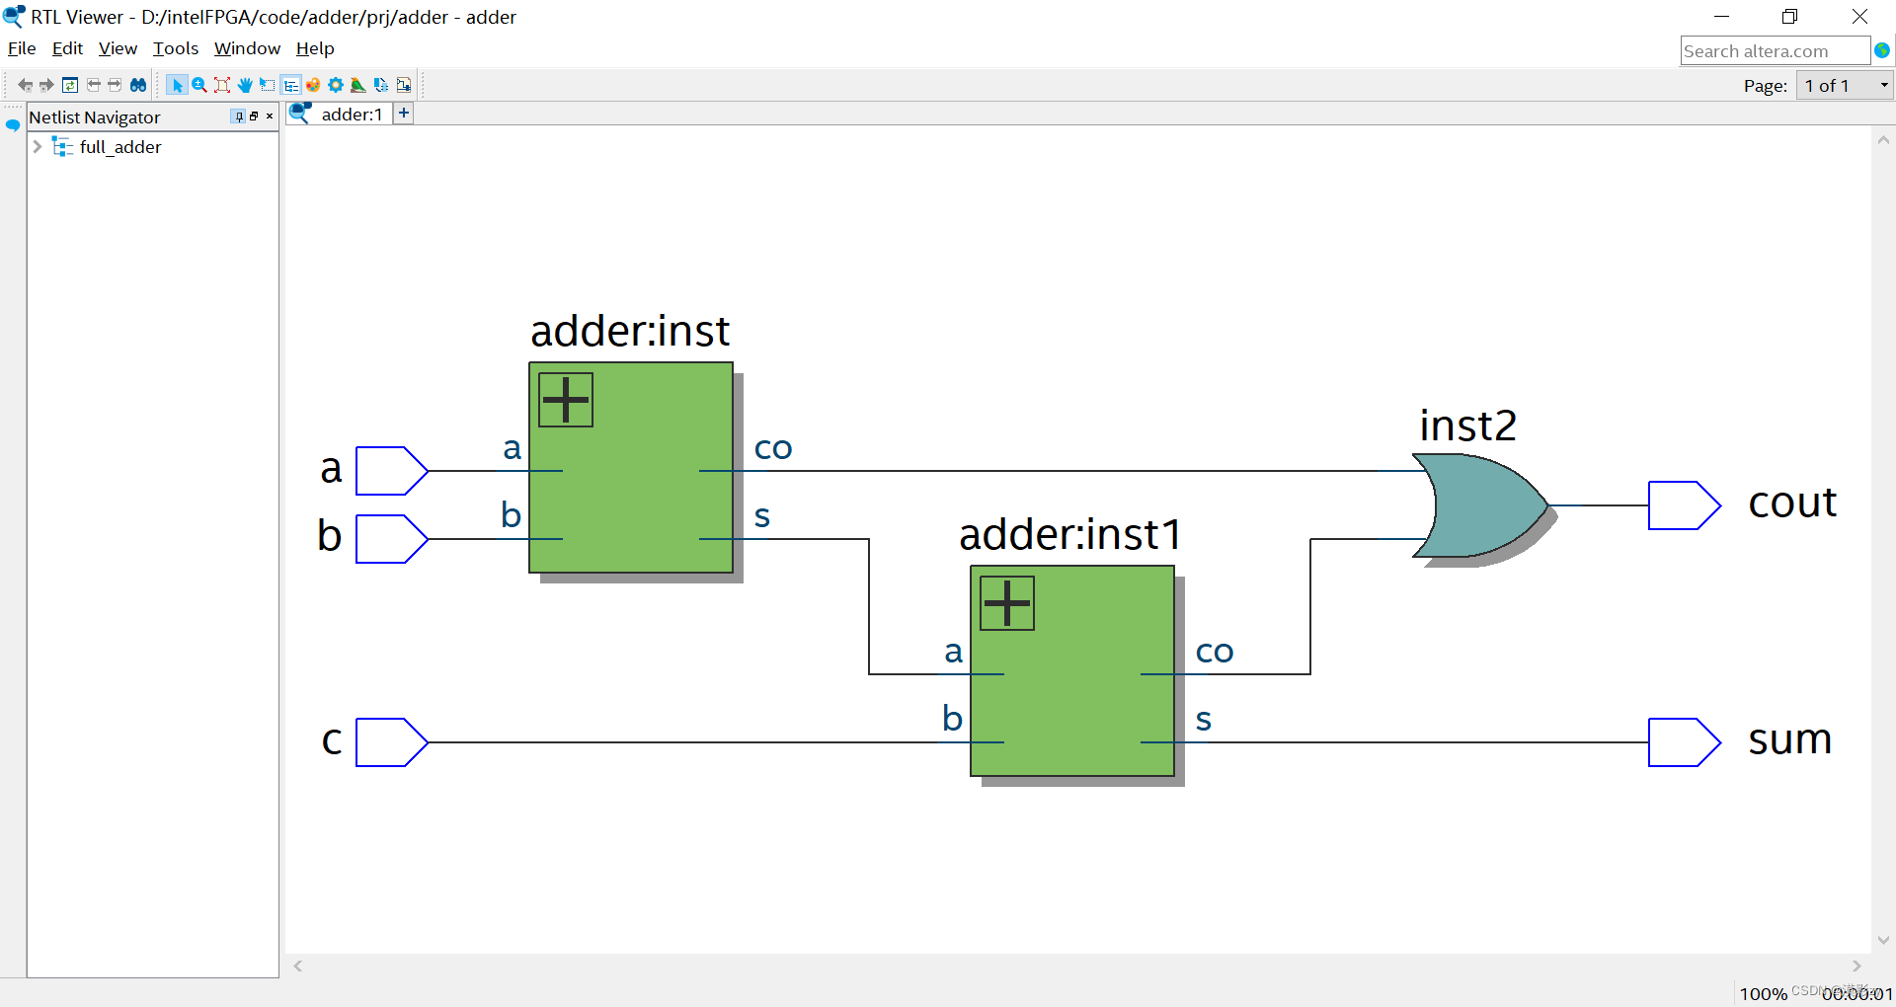Click the blue chat bubble sidebar icon
1896x1007 pixels.
(x=13, y=125)
